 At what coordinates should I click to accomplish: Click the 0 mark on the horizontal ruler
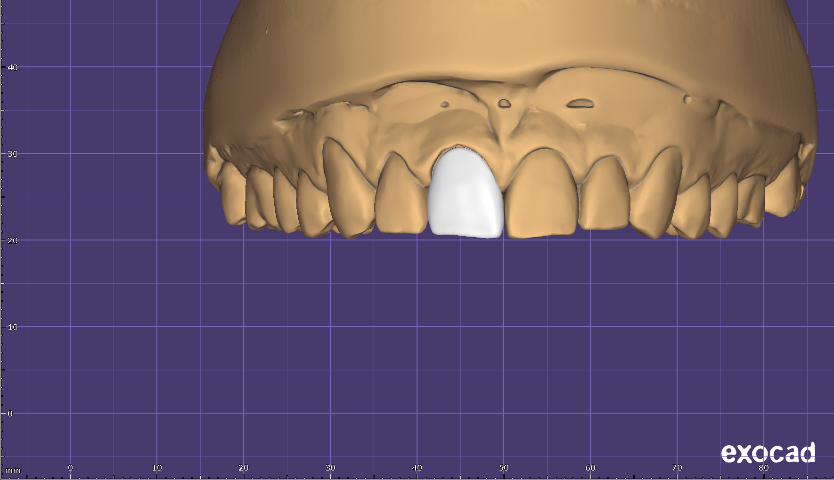tap(70, 468)
